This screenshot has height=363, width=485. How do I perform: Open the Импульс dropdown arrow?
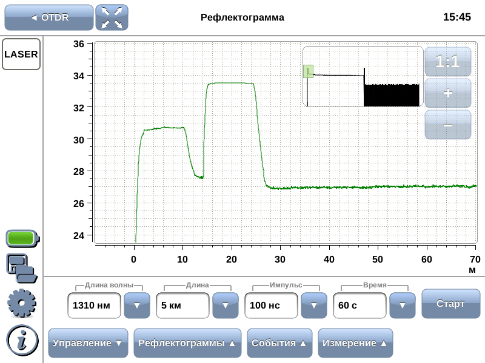click(x=313, y=306)
